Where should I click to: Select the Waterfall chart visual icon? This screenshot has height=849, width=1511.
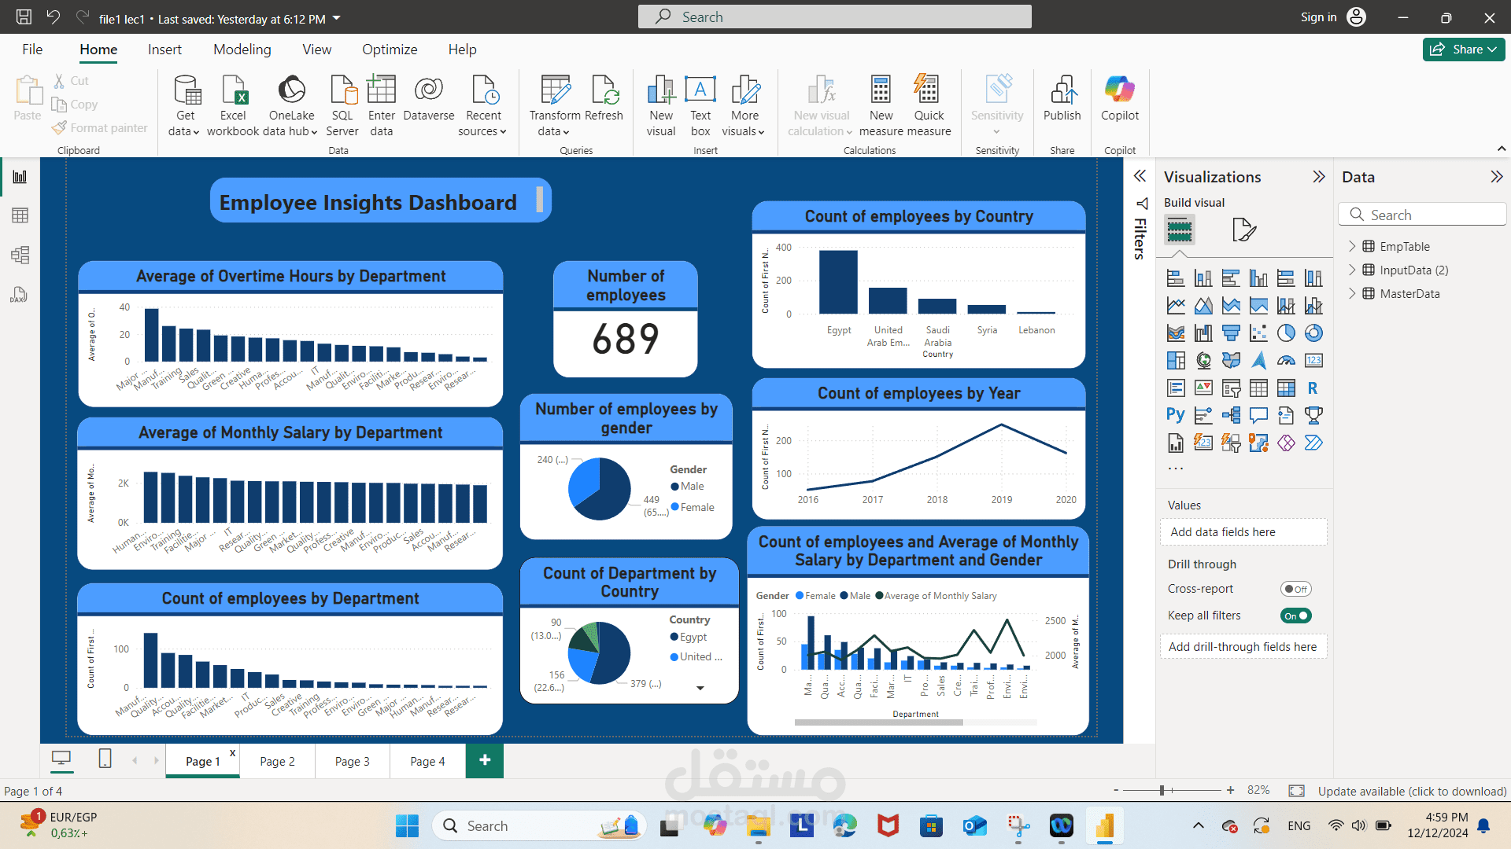1203,333
